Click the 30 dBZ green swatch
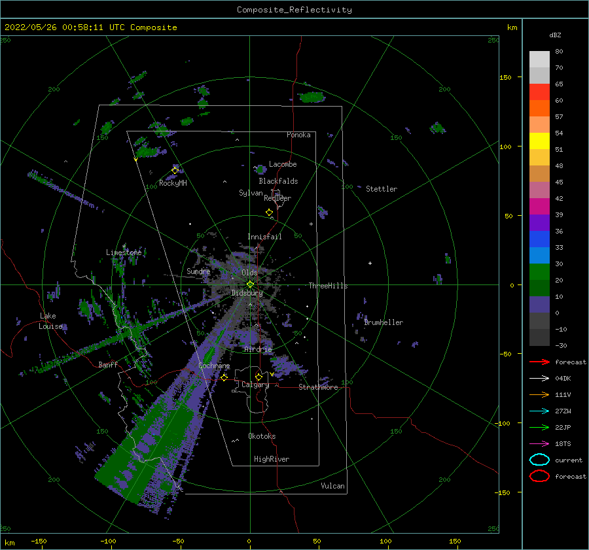Screen dimensions: 589x550 coord(539,272)
